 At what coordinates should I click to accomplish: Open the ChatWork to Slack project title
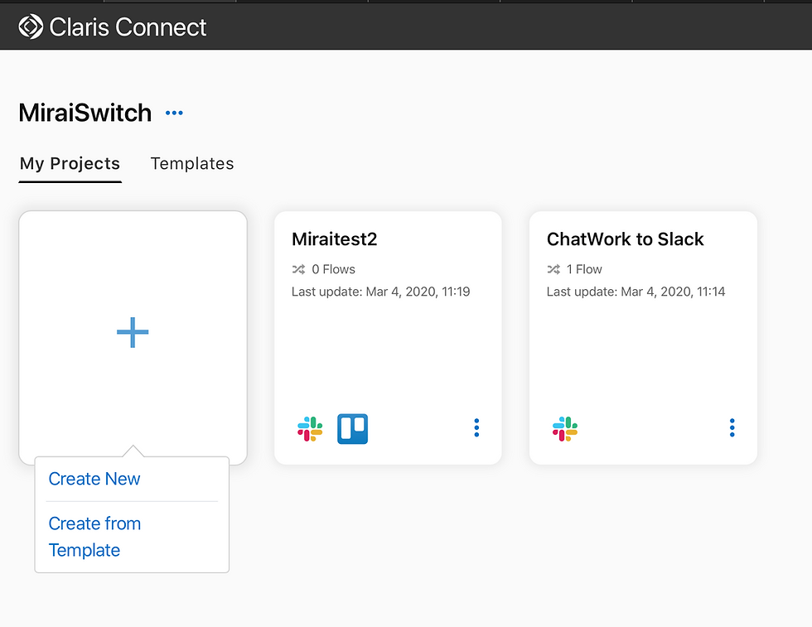[625, 239]
